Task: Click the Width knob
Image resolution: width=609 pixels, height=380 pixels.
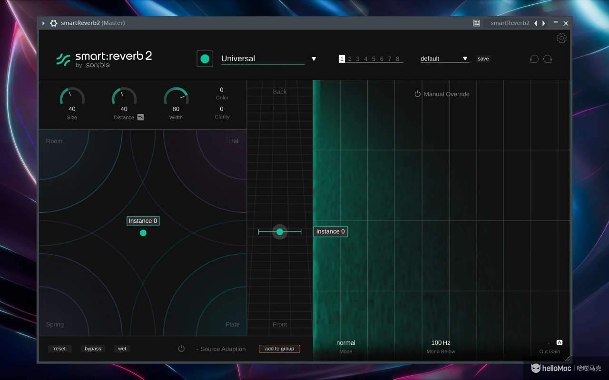Action: click(x=176, y=96)
